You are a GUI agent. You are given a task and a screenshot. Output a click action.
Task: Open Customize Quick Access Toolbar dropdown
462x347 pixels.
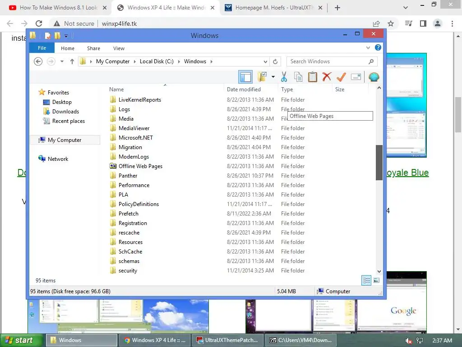pyautogui.click(x=66, y=36)
